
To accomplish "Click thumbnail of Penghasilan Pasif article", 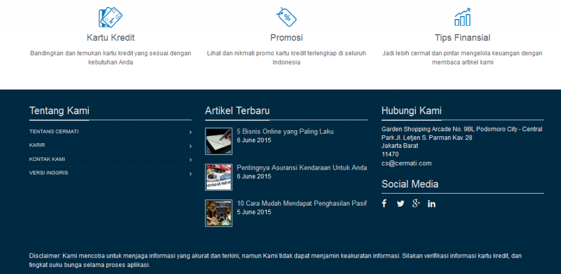I will coord(219,213).
